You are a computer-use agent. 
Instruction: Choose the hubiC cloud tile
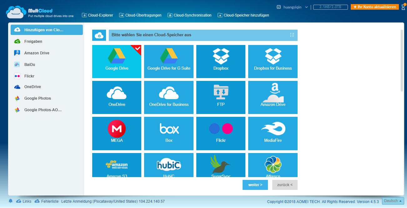tap(169, 165)
